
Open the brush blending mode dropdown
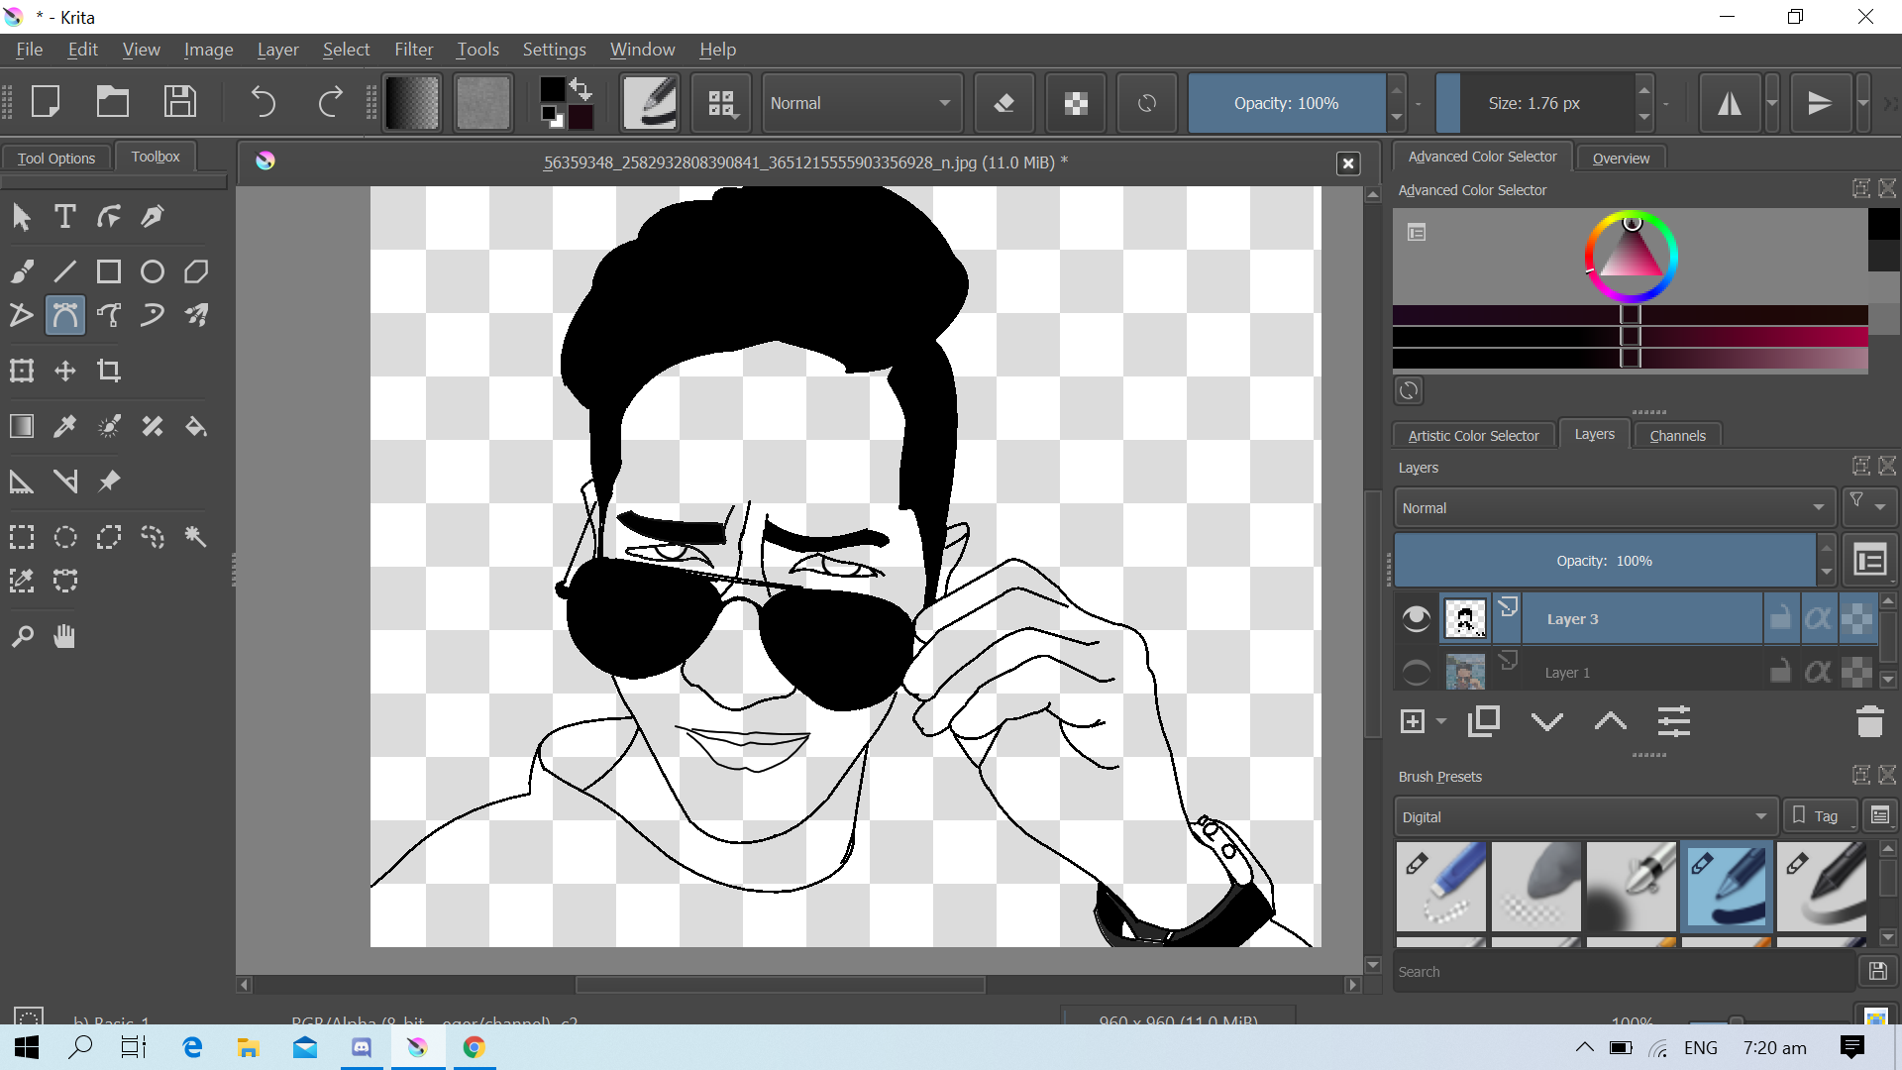(861, 102)
